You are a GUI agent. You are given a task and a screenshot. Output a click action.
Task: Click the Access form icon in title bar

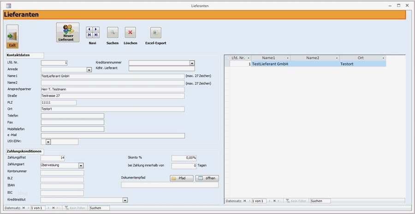pos(9,6)
